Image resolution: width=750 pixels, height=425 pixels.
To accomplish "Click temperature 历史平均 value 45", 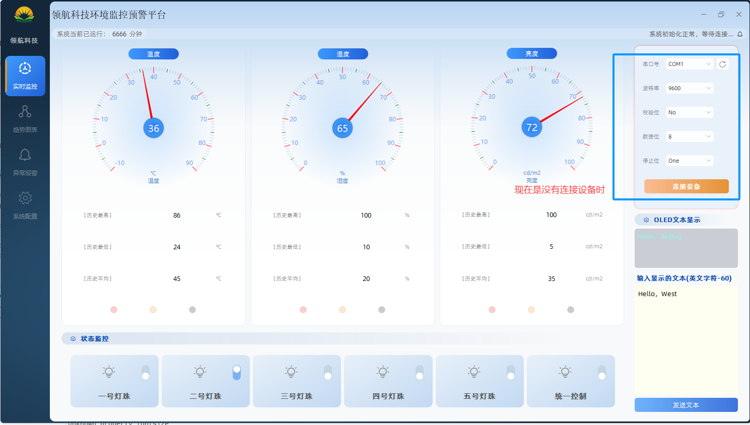I will coord(177,278).
